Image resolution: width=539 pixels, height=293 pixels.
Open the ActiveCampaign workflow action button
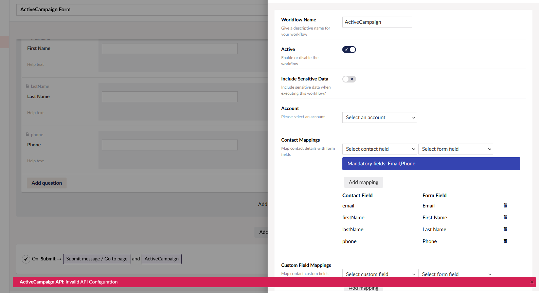[x=162, y=259]
